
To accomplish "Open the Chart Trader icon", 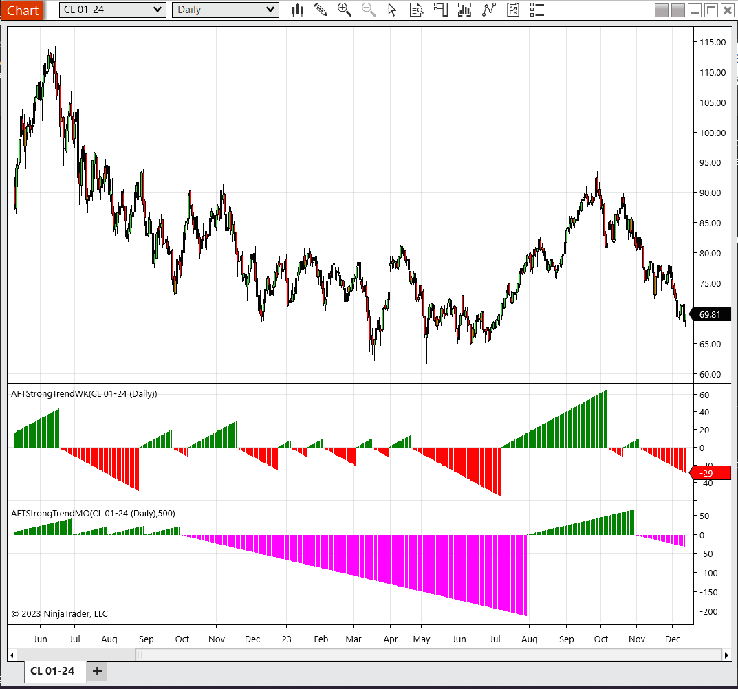I will pos(441,10).
